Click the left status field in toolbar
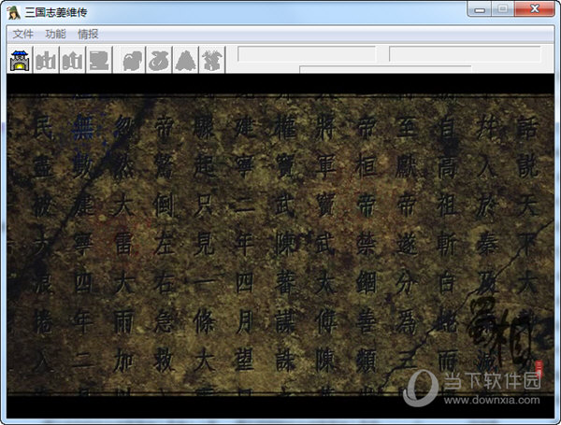561x425 pixels. (307, 54)
